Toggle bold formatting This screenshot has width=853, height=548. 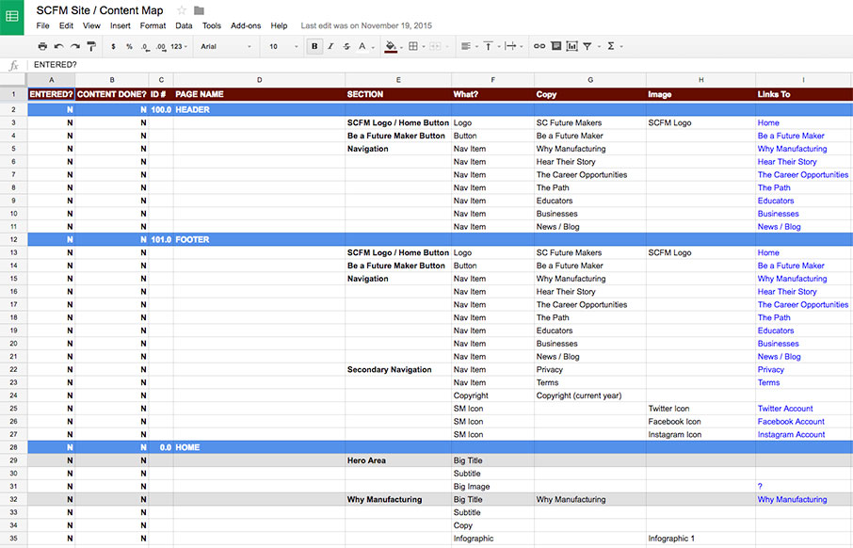(x=314, y=46)
